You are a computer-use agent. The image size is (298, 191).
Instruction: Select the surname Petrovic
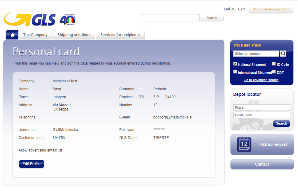tap(160, 89)
